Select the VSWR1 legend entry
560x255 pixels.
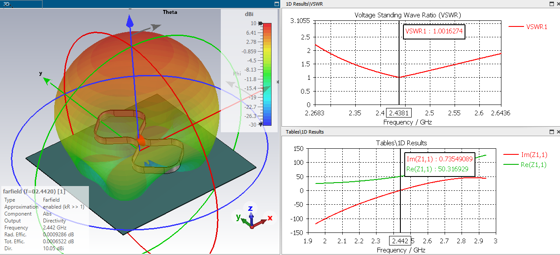(x=528, y=26)
